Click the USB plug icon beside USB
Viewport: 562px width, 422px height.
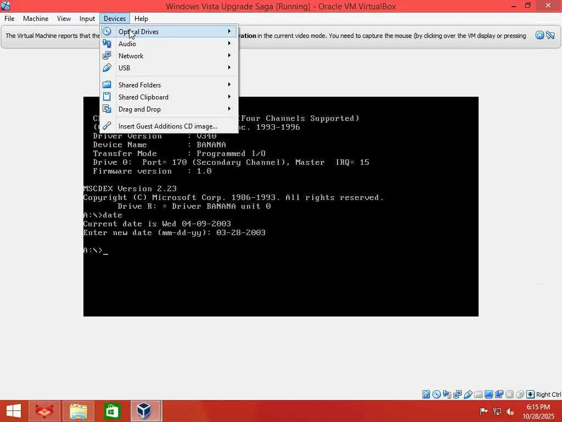[107, 68]
